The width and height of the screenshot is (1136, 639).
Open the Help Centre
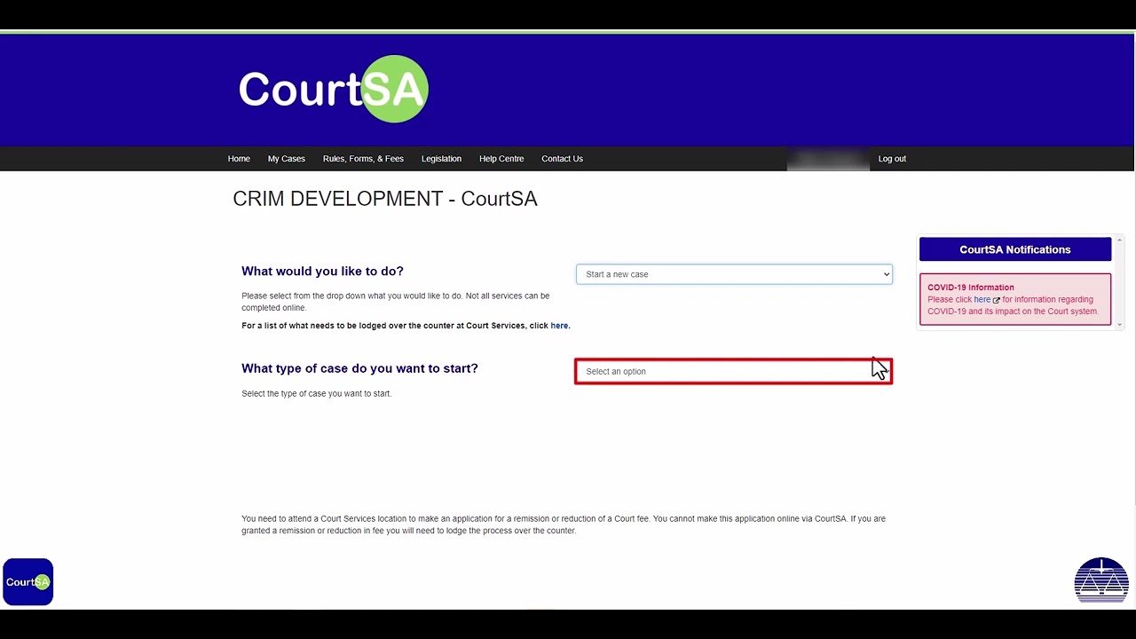(x=501, y=159)
